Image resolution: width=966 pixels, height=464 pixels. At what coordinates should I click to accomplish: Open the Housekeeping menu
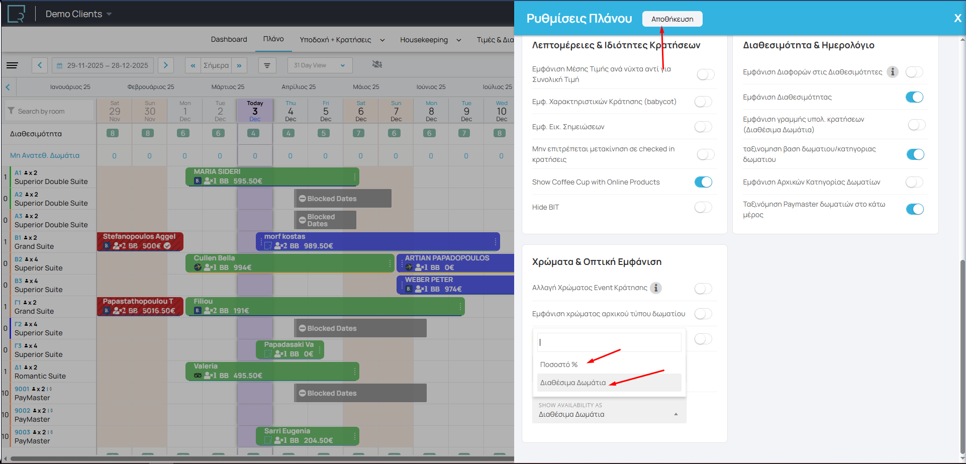430,40
